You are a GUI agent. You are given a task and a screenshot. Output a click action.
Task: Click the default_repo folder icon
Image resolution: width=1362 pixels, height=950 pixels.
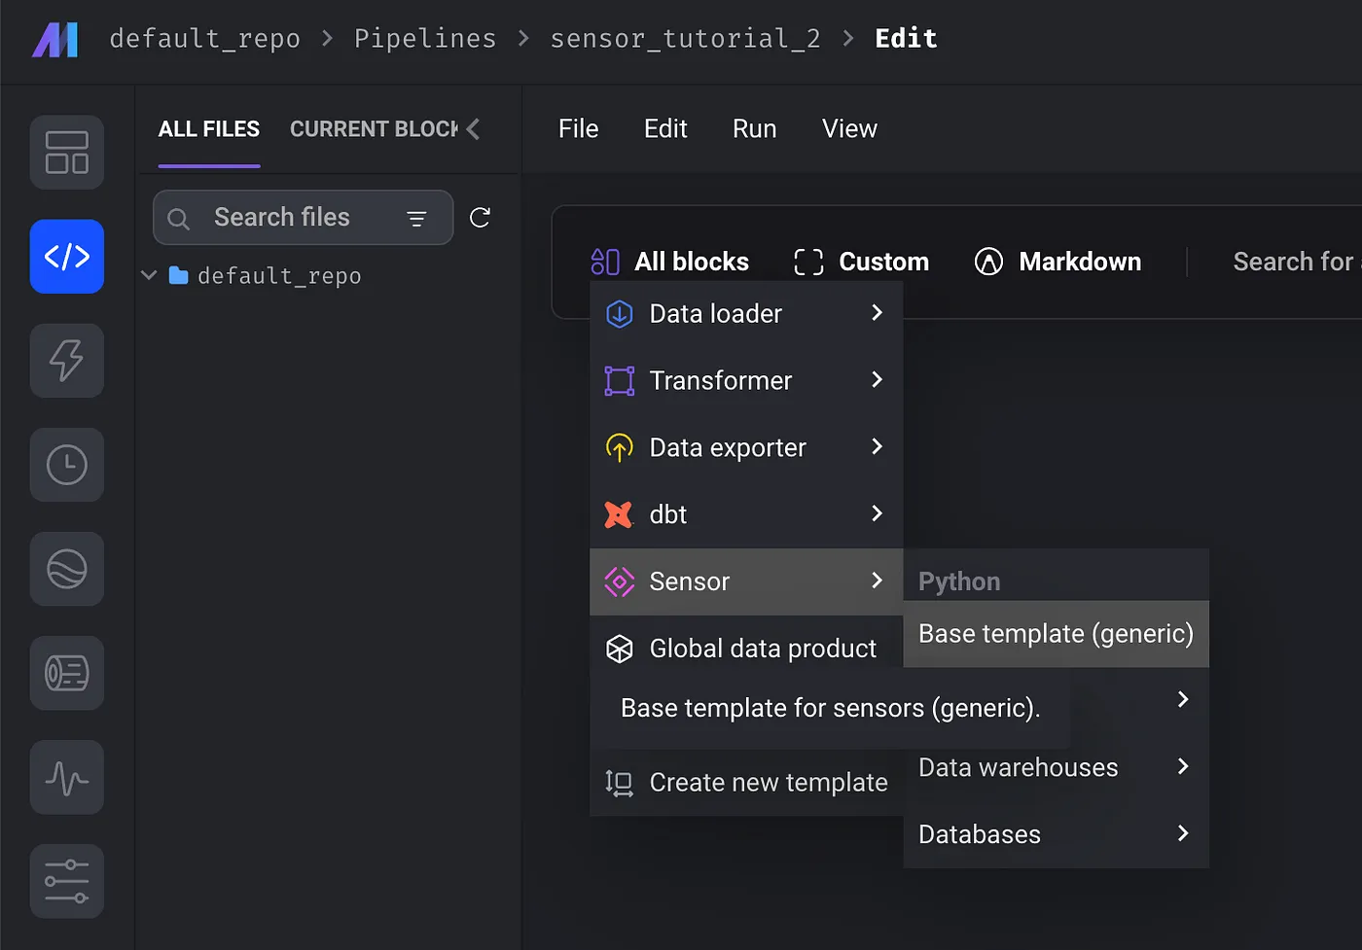[178, 276]
